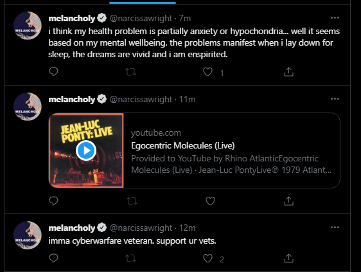The image size is (361, 272).
Task: Select the active timeline tab indicator
Action: tap(143, 3)
